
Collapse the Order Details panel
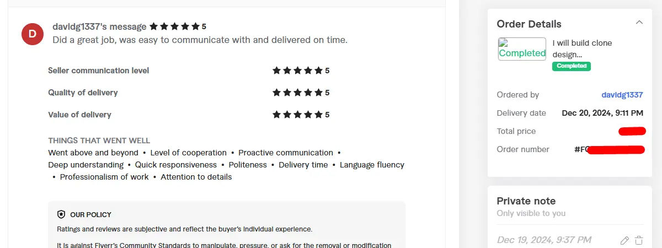(639, 23)
